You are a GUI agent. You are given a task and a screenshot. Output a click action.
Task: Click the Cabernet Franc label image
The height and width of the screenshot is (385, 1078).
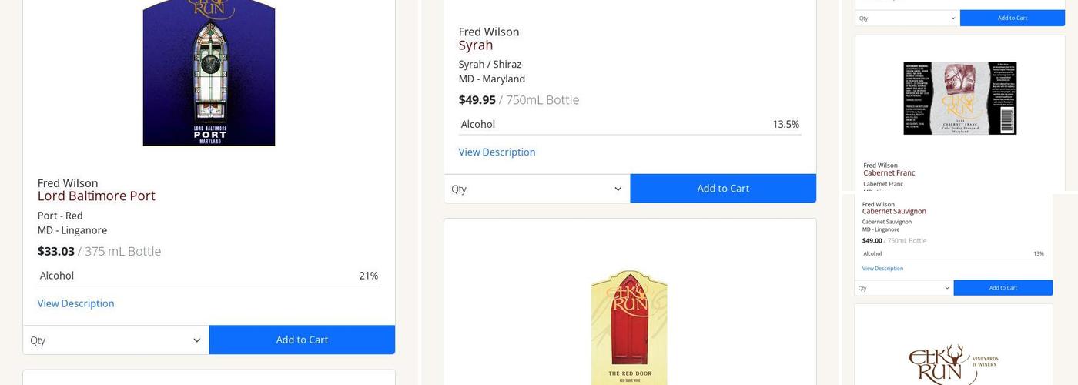(959, 98)
